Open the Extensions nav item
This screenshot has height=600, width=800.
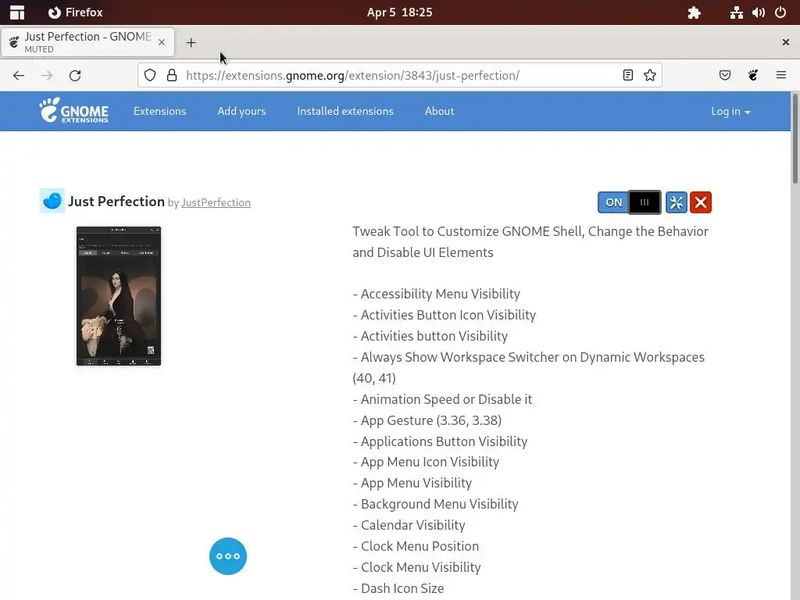coord(159,111)
